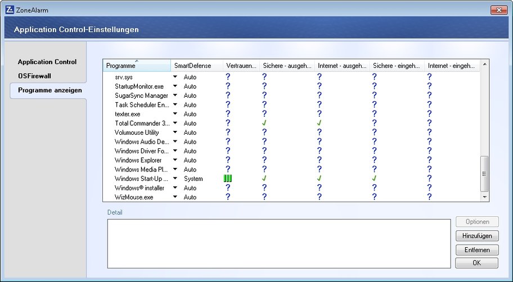Open SmartDefense dropdown for Windows Start-Up
The height and width of the screenshot is (282, 513).
point(175,179)
